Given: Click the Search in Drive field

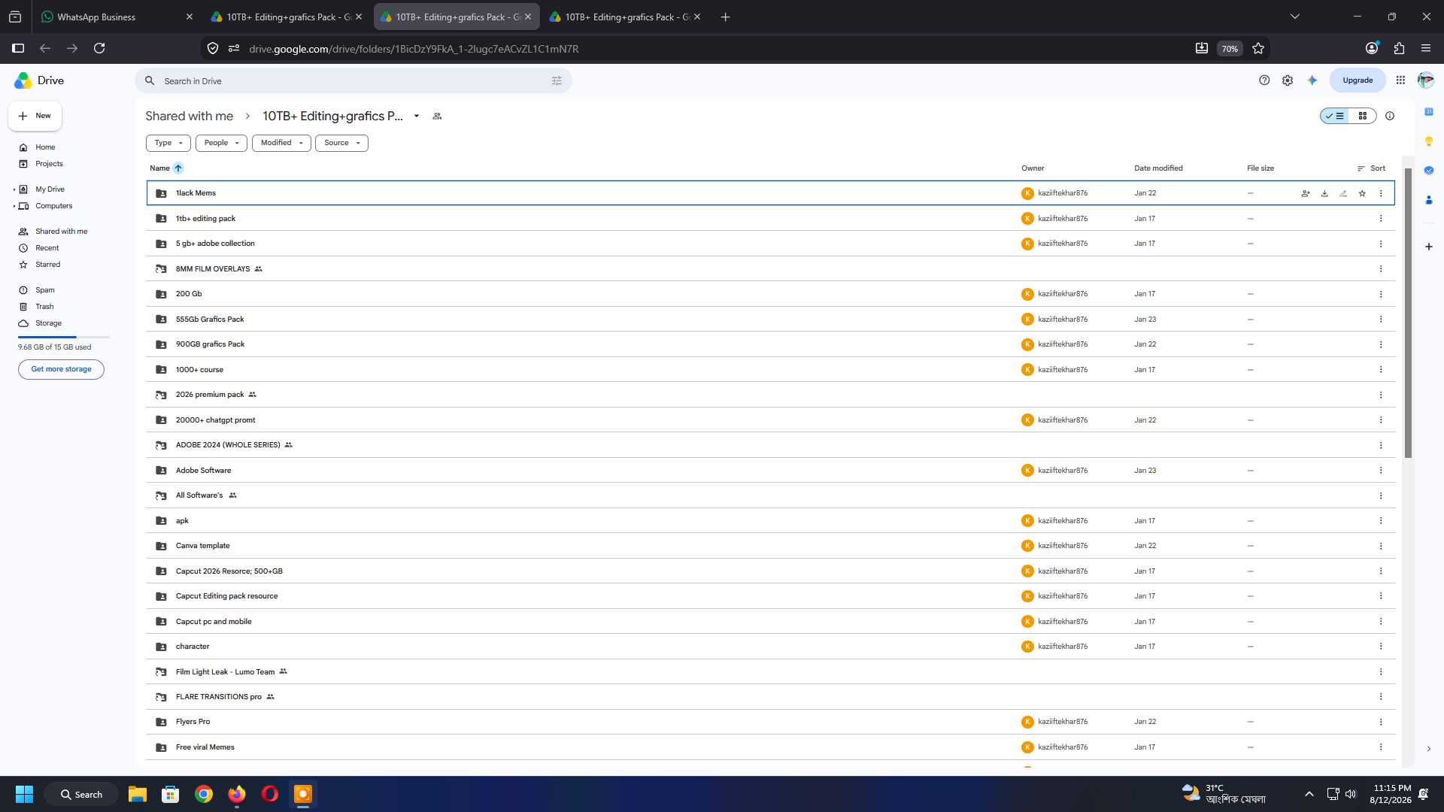Looking at the screenshot, I should (353, 81).
